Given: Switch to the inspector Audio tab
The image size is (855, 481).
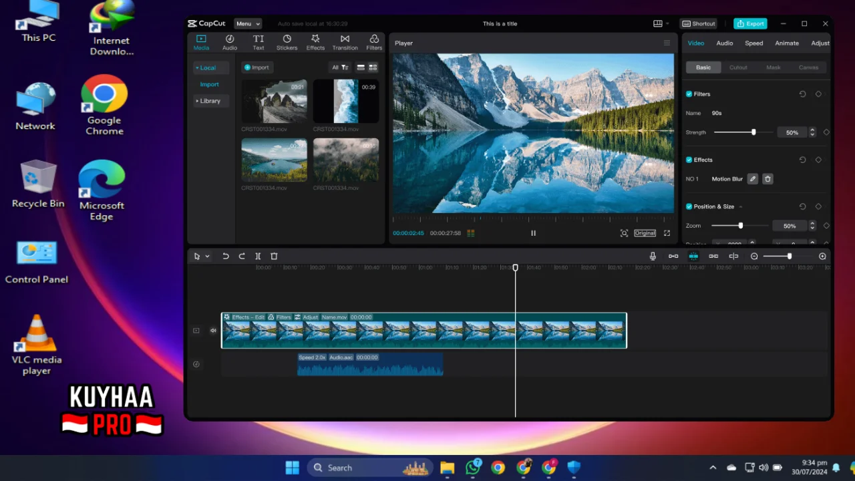Looking at the screenshot, I should [x=725, y=43].
